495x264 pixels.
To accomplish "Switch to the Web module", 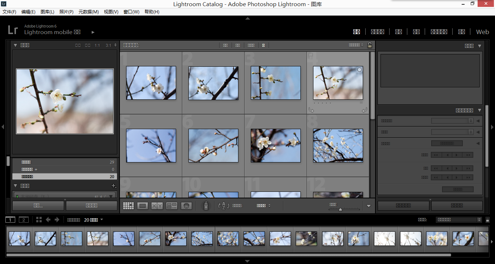I will pyautogui.click(x=482, y=32).
